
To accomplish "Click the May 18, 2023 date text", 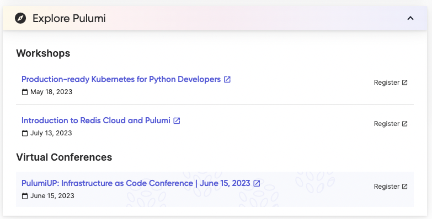I will 51,92.
